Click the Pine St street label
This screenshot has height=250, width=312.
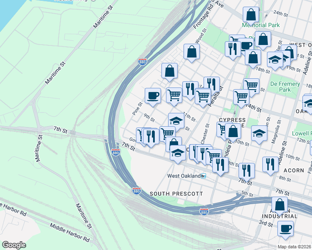tap(138, 109)
